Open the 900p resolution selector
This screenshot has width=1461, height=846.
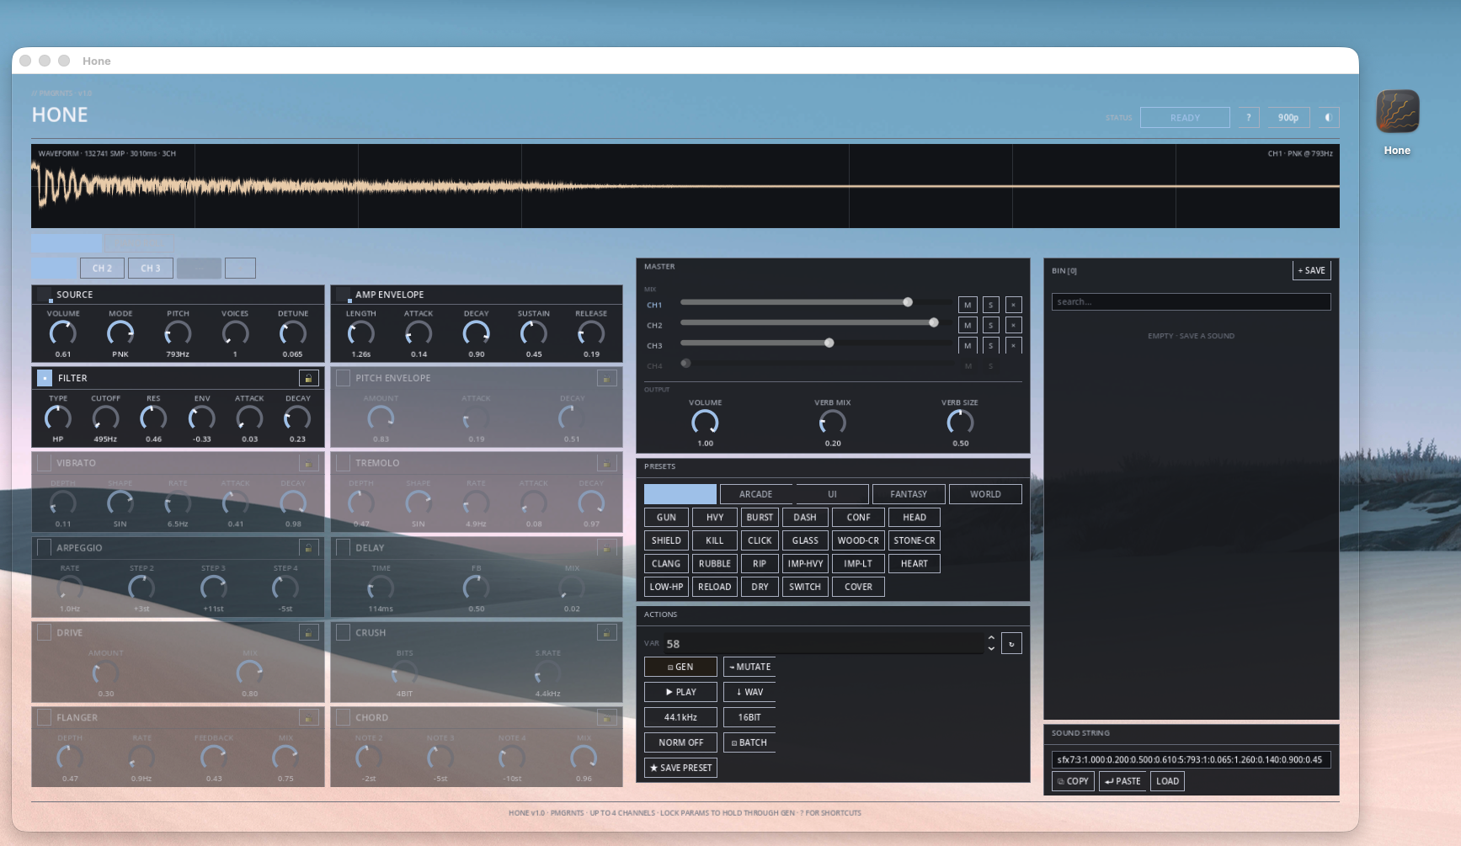(x=1288, y=118)
